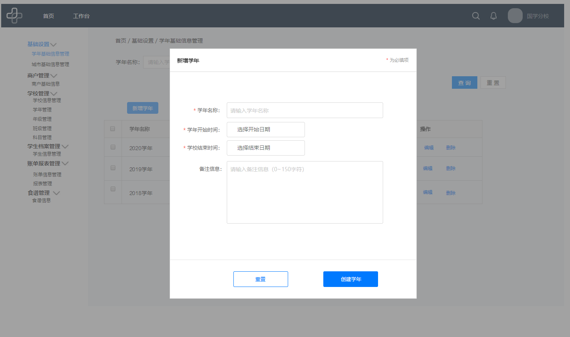The width and height of the screenshot is (570, 337).
Task: Click the 新增学年 dialog title
Action: (x=188, y=61)
